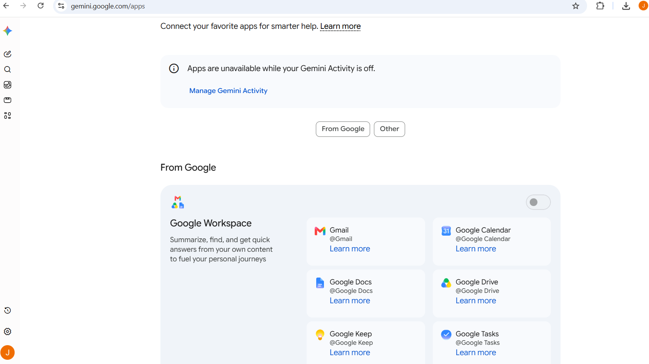
Task: Open Learn more under Gmail
Action: [x=350, y=249]
